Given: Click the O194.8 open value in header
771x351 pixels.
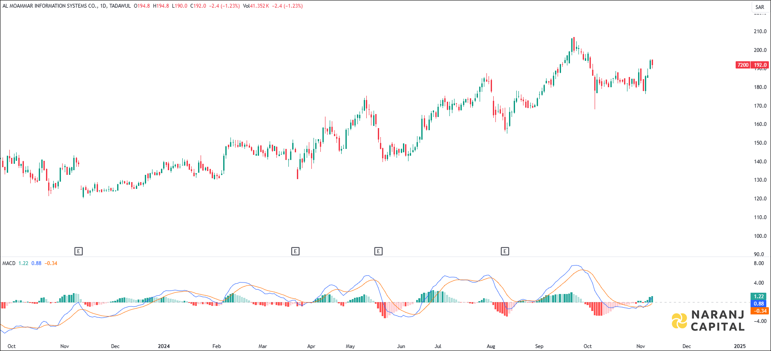Looking at the screenshot, I should tap(142, 6).
